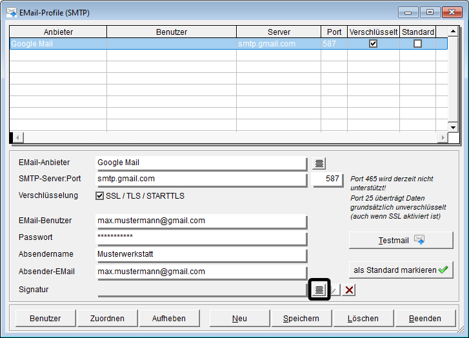Click the Benutzer column header
The width and height of the screenshot is (469, 338).
tap(172, 32)
